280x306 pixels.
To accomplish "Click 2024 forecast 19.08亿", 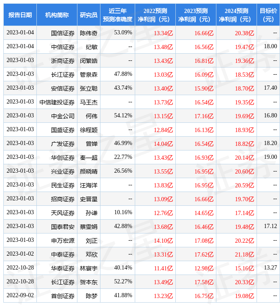I will click(244, 296).
